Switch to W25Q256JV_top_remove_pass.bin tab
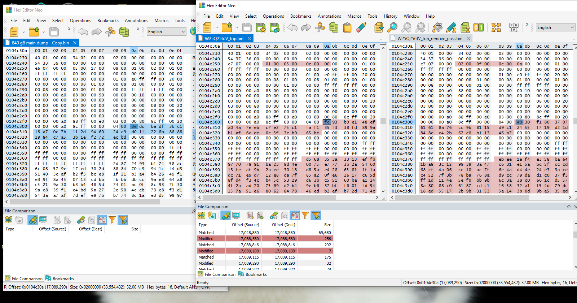577x303 pixels. pyautogui.click(x=430, y=38)
